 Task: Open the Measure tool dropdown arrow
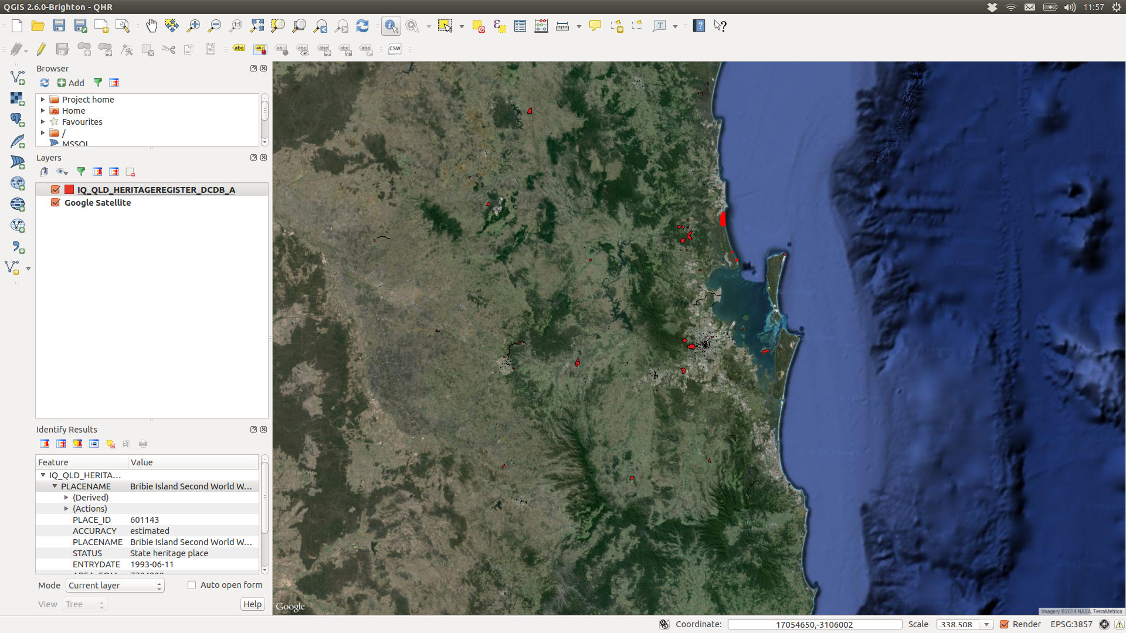point(578,26)
